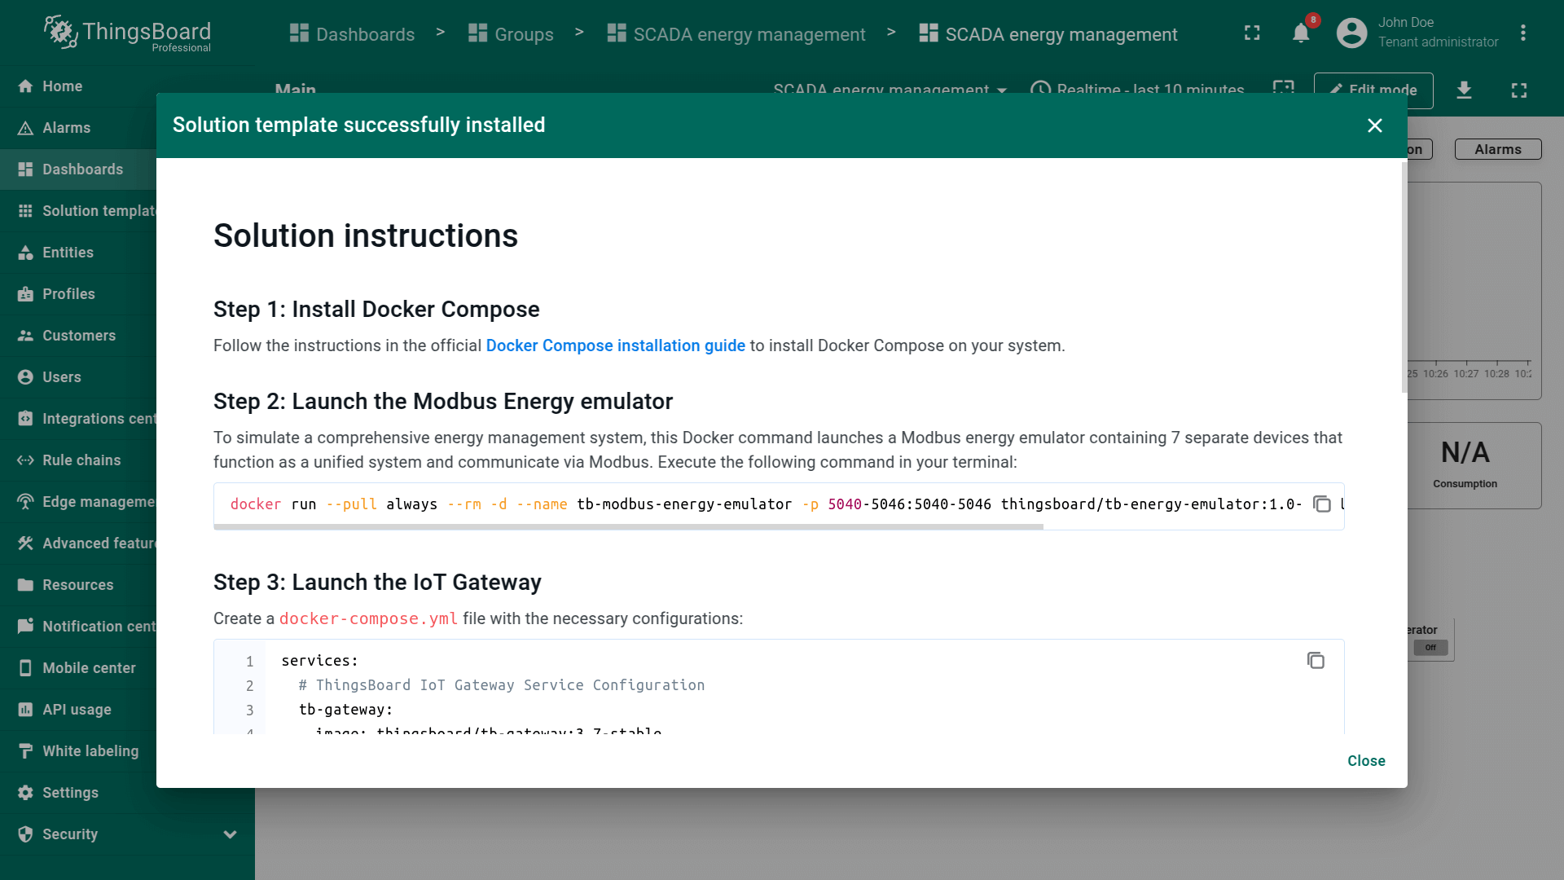Click the ThingsBoard logo
The image size is (1564, 880).
(128, 33)
